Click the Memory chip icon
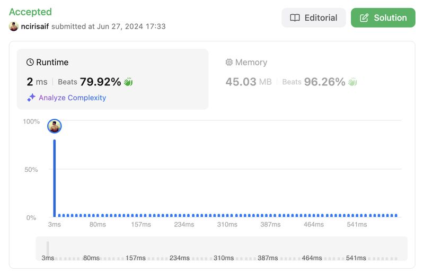The width and height of the screenshot is (424, 273). 229,62
